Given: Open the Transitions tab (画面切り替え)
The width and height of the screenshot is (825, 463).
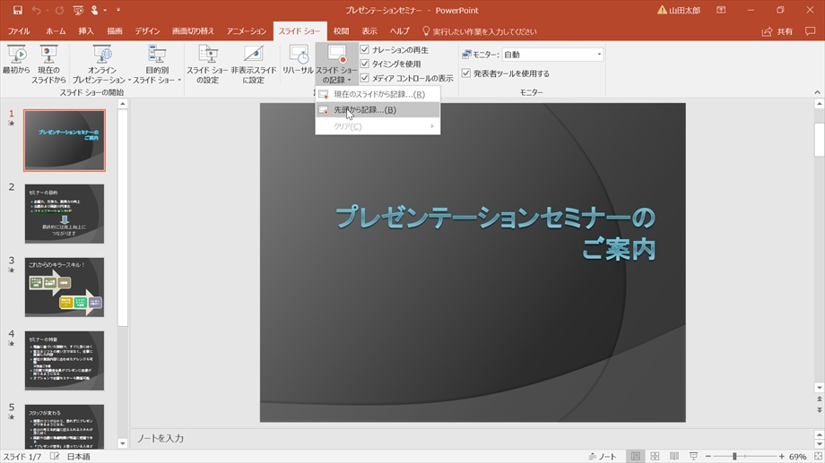Looking at the screenshot, I should point(193,31).
